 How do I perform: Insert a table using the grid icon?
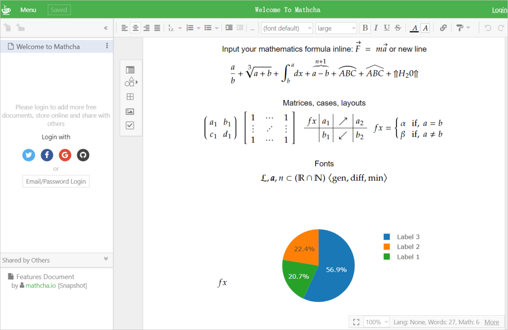point(130,97)
